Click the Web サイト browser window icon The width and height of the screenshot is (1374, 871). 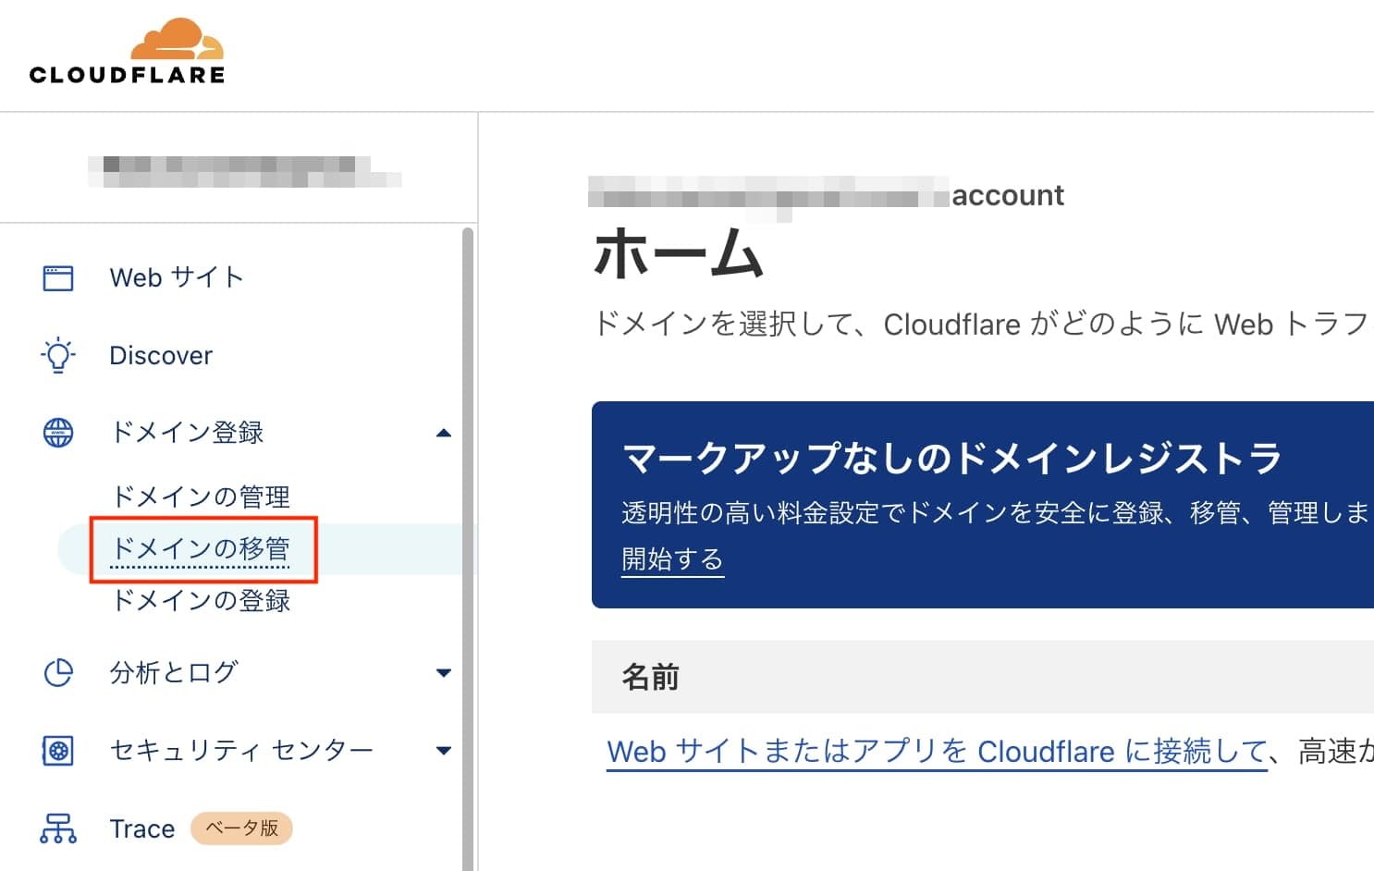tap(58, 277)
